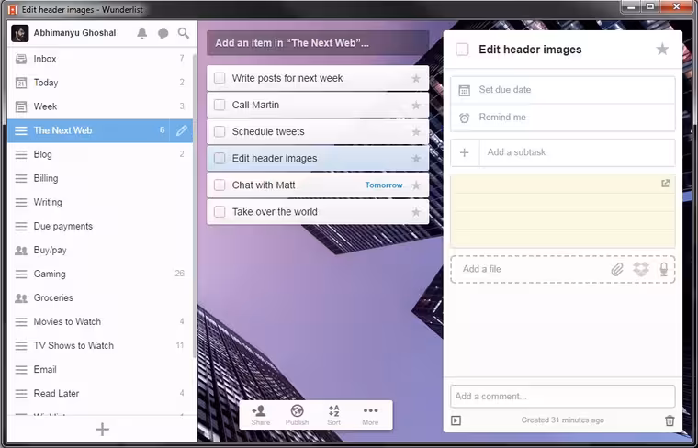
Task: Star the Call Martin task
Action: tap(416, 106)
